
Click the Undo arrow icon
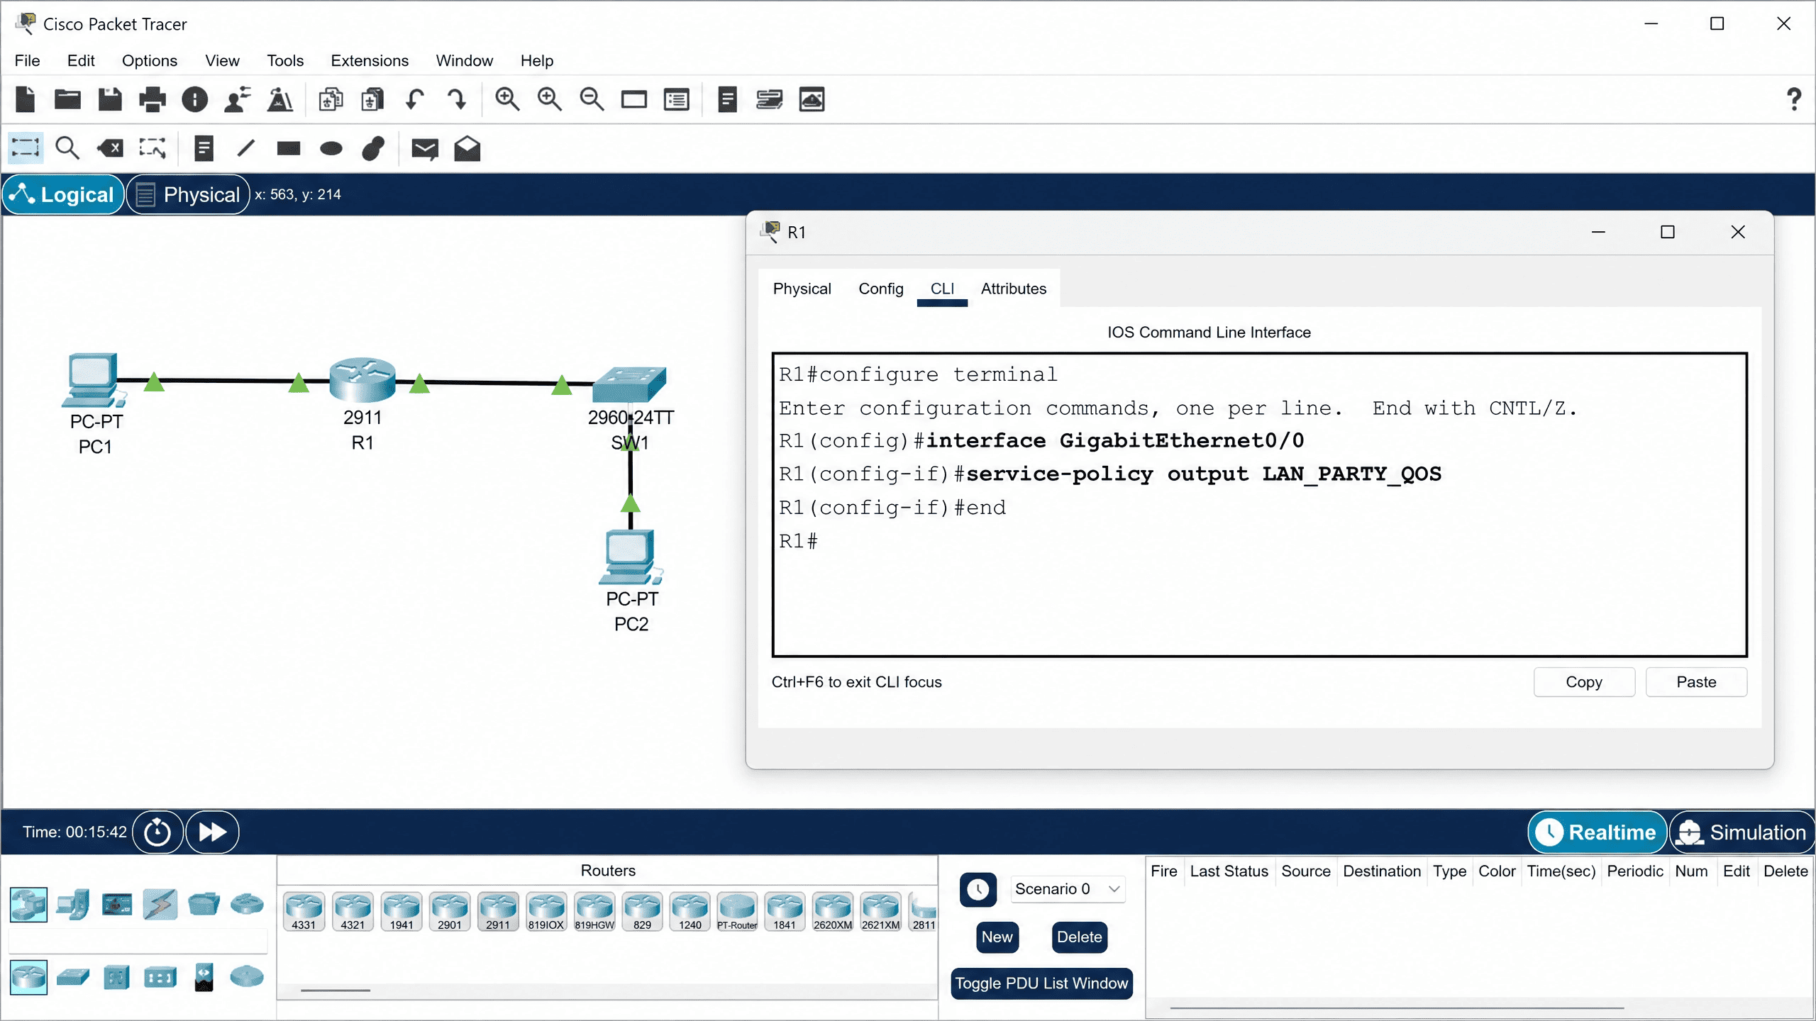tap(415, 99)
